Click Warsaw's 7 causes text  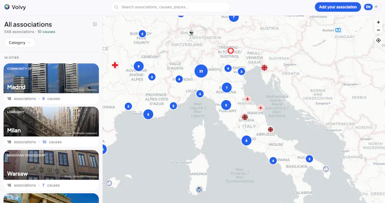51,185
